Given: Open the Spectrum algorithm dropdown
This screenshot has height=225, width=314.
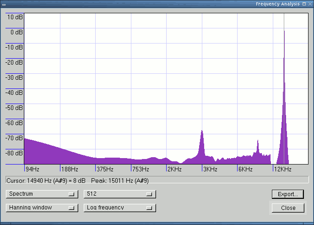Looking at the screenshot, I should [41, 194].
